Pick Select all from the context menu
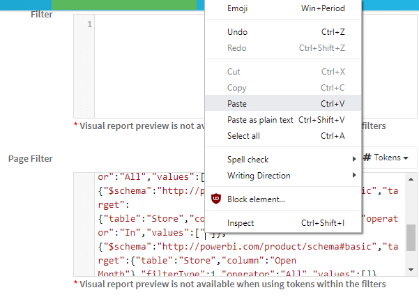 243,136
